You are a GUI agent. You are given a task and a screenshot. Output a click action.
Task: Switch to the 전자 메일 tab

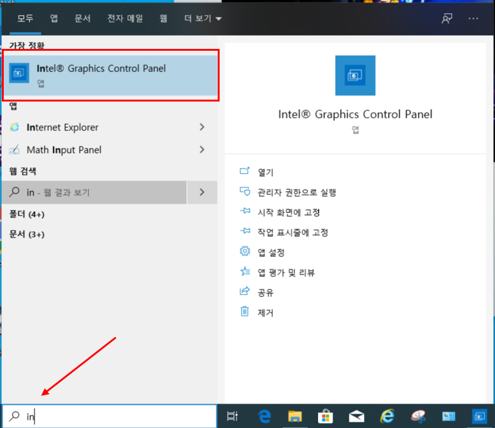[x=125, y=18]
